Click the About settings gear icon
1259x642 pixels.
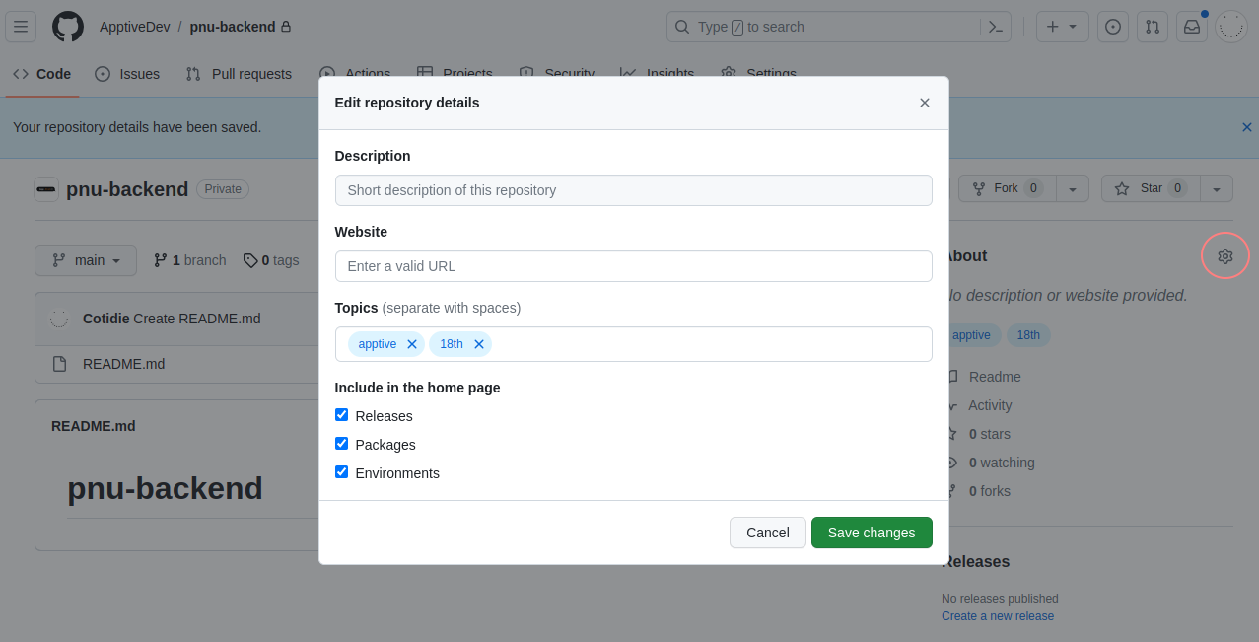1225,256
